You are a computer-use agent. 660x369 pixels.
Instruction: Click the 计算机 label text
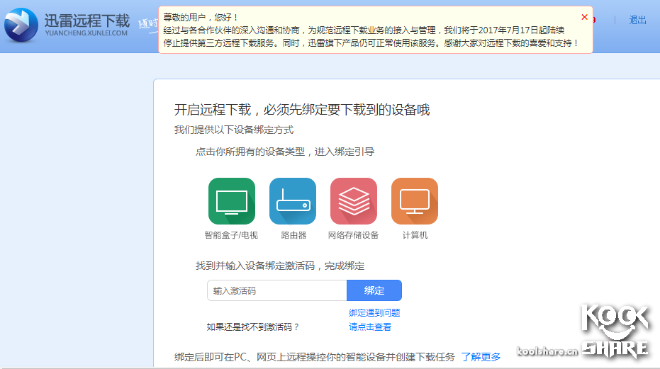coord(415,235)
